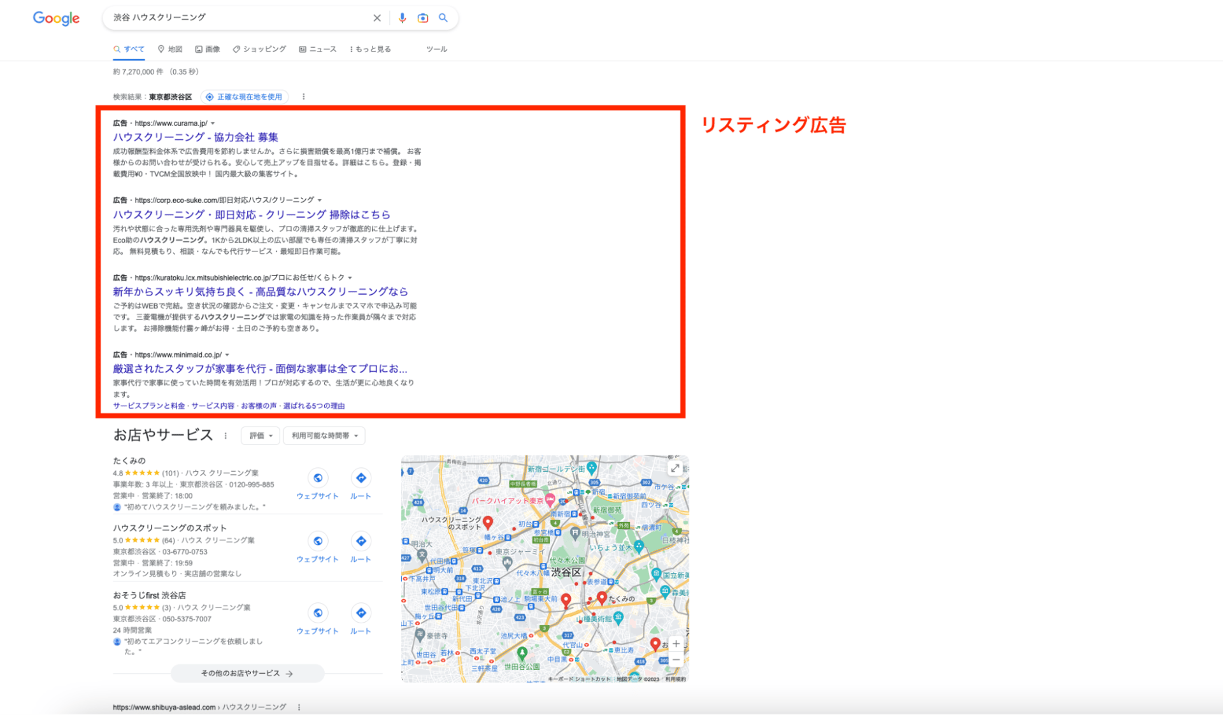Click the その他のお店やサービス button
This screenshot has width=1223, height=715.
click(247, 673)
